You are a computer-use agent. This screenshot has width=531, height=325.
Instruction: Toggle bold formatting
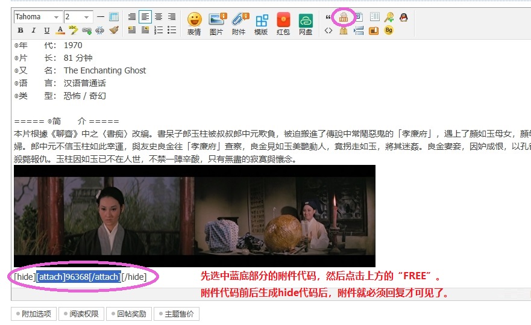(x=20, y=31)
